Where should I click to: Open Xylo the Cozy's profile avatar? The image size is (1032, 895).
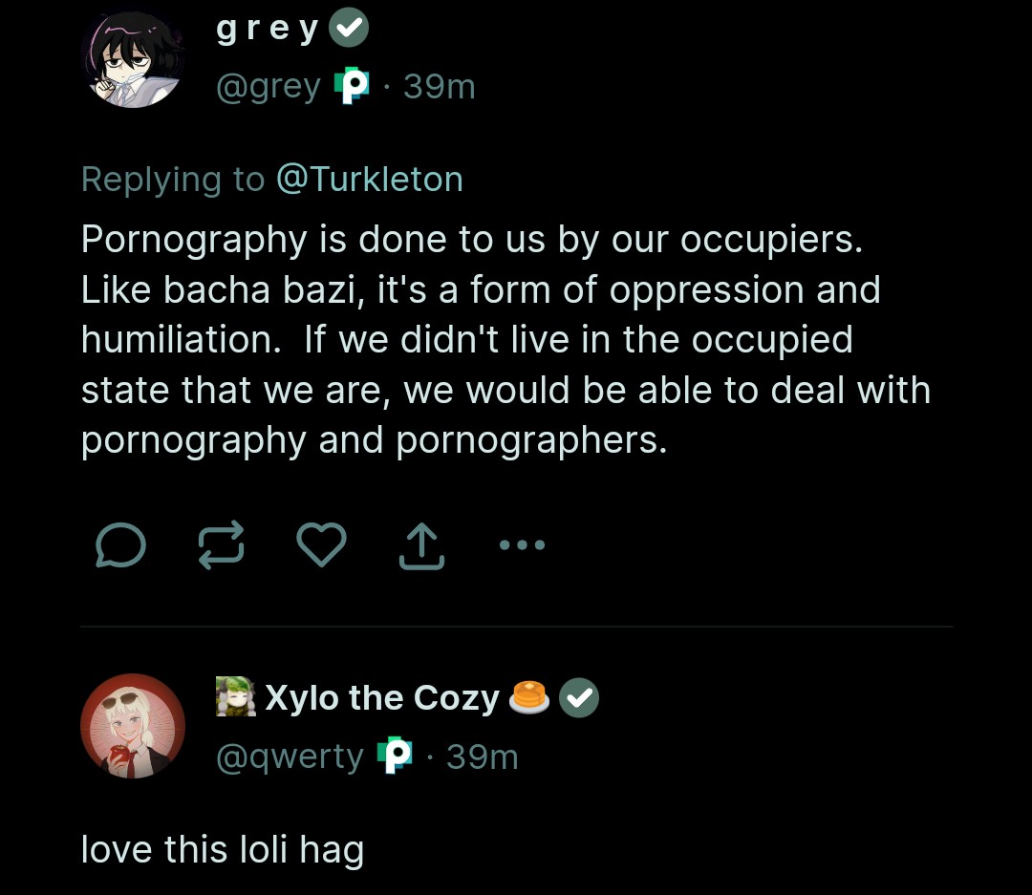[133, 726]
